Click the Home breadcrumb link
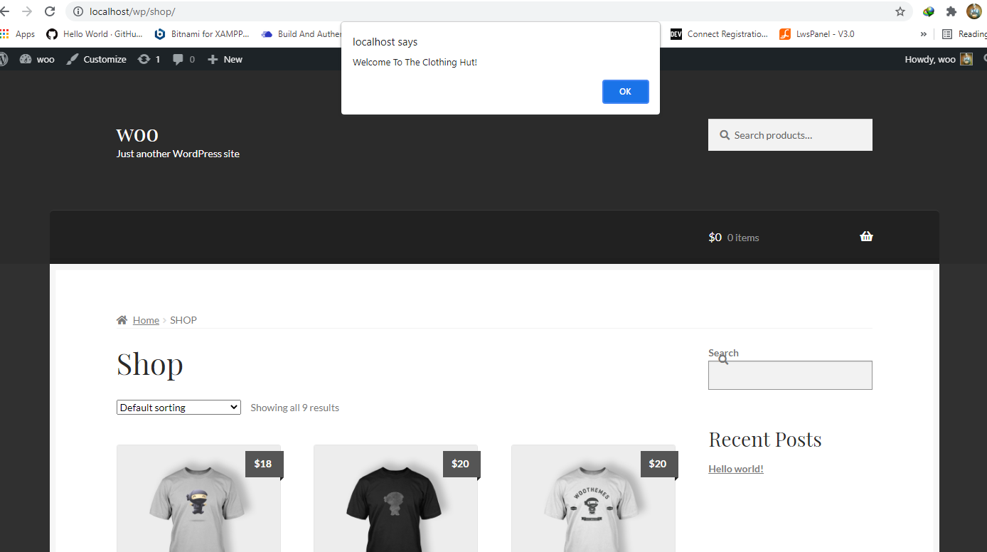987x552 pixels. (146, 320)
